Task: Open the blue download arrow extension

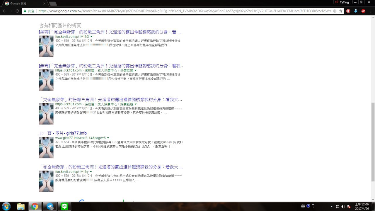Action: 356,11
